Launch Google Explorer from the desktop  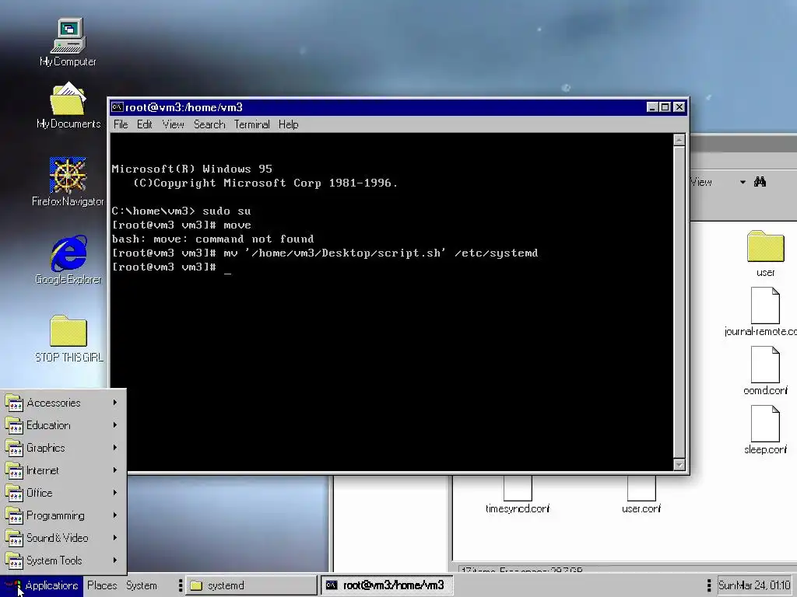[68, 260]
